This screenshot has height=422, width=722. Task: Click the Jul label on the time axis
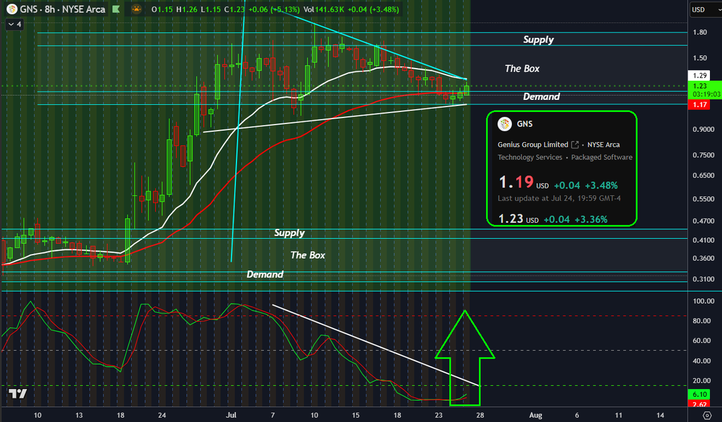click(x=231, y=415)
